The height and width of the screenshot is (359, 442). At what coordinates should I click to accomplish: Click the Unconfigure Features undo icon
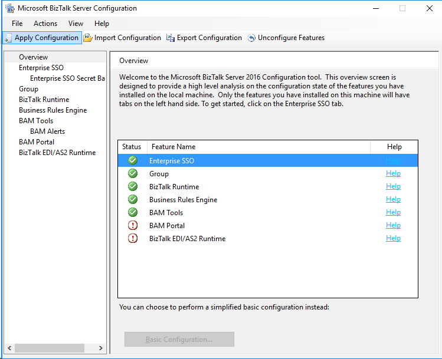[x=251, y=38]
